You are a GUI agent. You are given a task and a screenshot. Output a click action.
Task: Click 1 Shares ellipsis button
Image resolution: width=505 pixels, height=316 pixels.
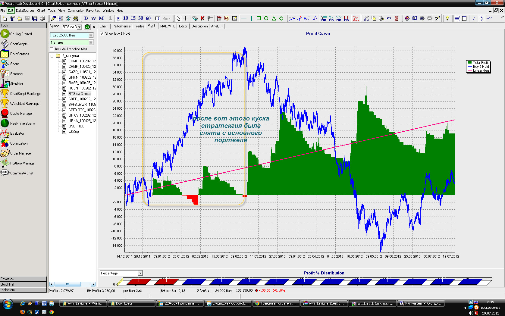pos(91,42)
